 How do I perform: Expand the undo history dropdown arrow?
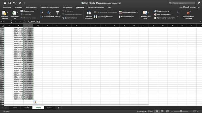click(17, 3)
